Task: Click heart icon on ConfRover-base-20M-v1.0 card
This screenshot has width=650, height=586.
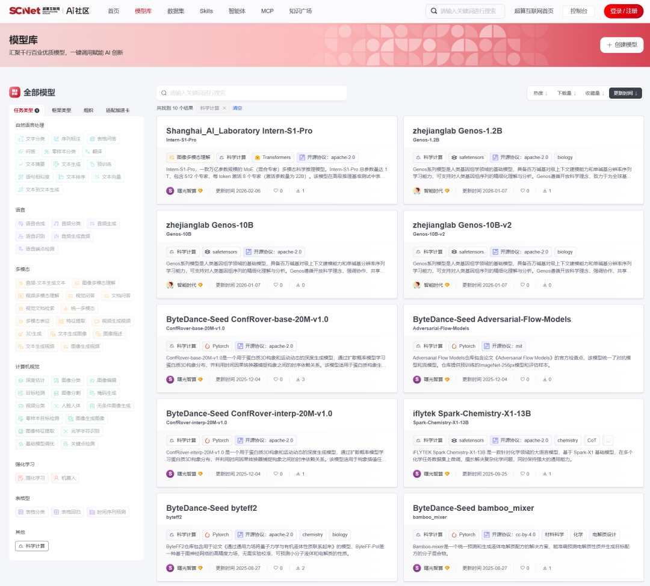Action: click(276, 380)
